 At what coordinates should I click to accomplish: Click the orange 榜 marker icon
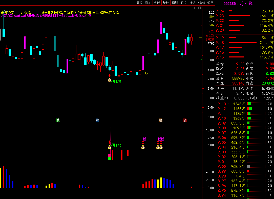[x=161, y=120]
